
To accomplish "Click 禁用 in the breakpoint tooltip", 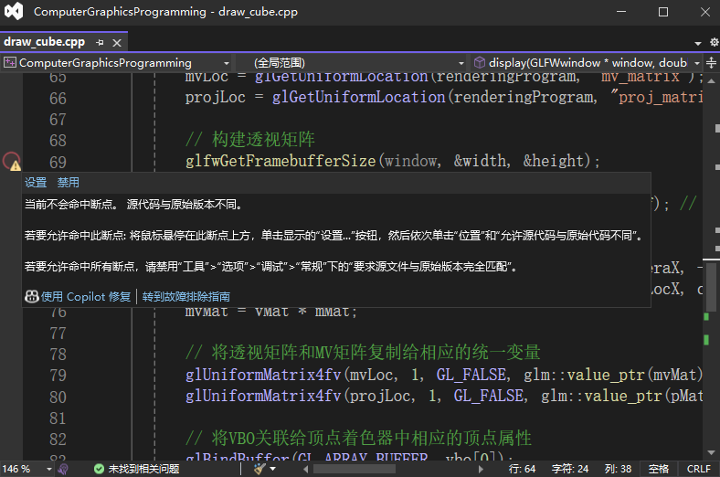I will [x=68, y=183].
